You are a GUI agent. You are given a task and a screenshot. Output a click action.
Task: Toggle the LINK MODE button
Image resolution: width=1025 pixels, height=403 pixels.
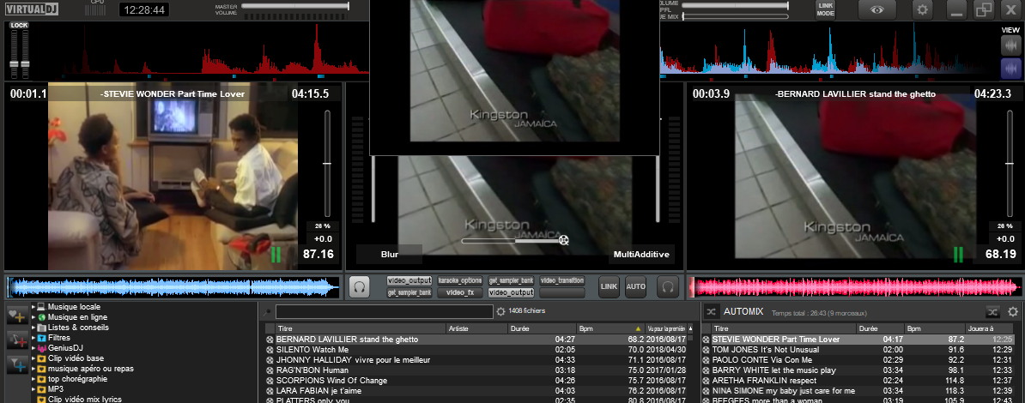click(825, 9)
